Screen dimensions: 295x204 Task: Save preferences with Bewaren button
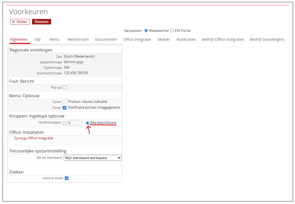[x=41, y=22]
